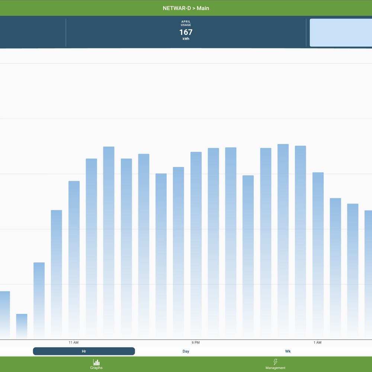Select the bar immediately right of the 11 AM bar
The height and width of the screenshot is (372, 372).
(x=92, y=248)
